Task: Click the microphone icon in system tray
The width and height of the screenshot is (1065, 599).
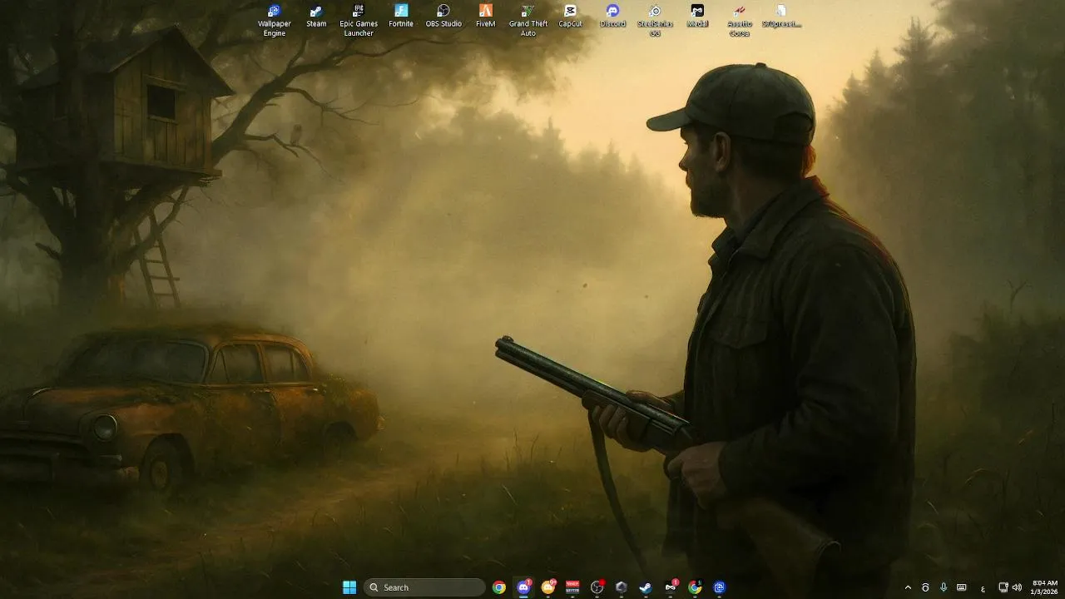Action: coord(944,587)
